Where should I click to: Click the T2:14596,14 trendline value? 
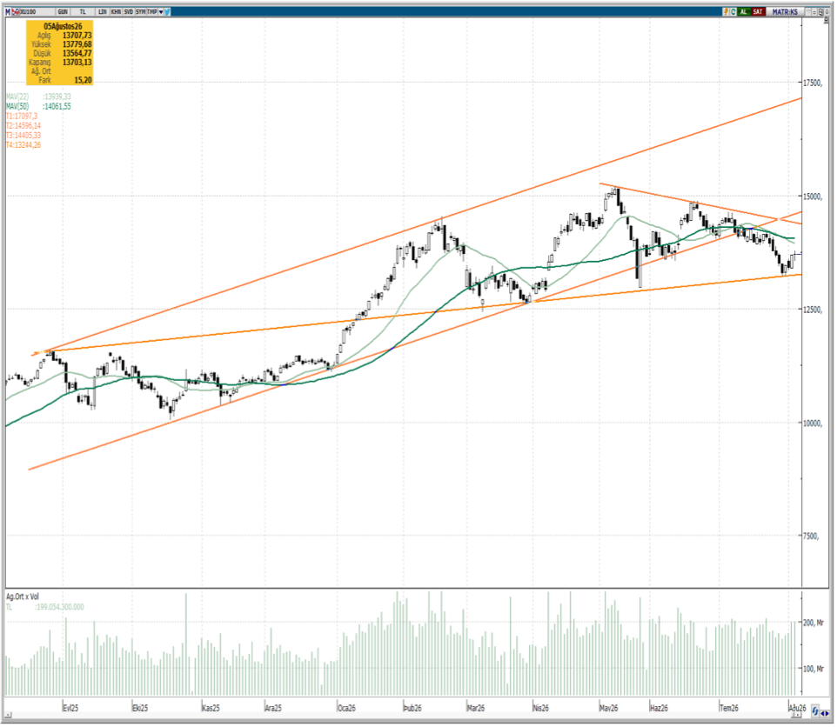pyautogui.click(x=23, y=125)
